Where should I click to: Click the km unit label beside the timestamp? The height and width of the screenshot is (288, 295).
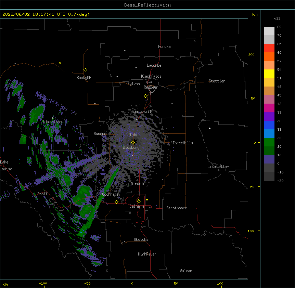tap(255, 14)
